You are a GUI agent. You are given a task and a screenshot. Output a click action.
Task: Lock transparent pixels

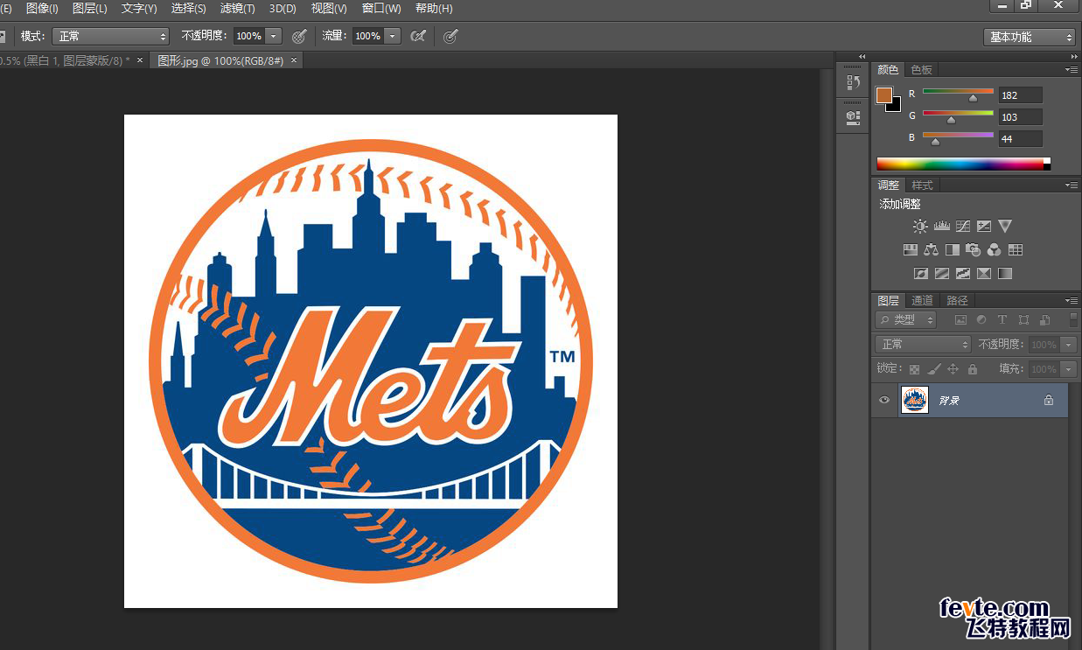point(914,369)
